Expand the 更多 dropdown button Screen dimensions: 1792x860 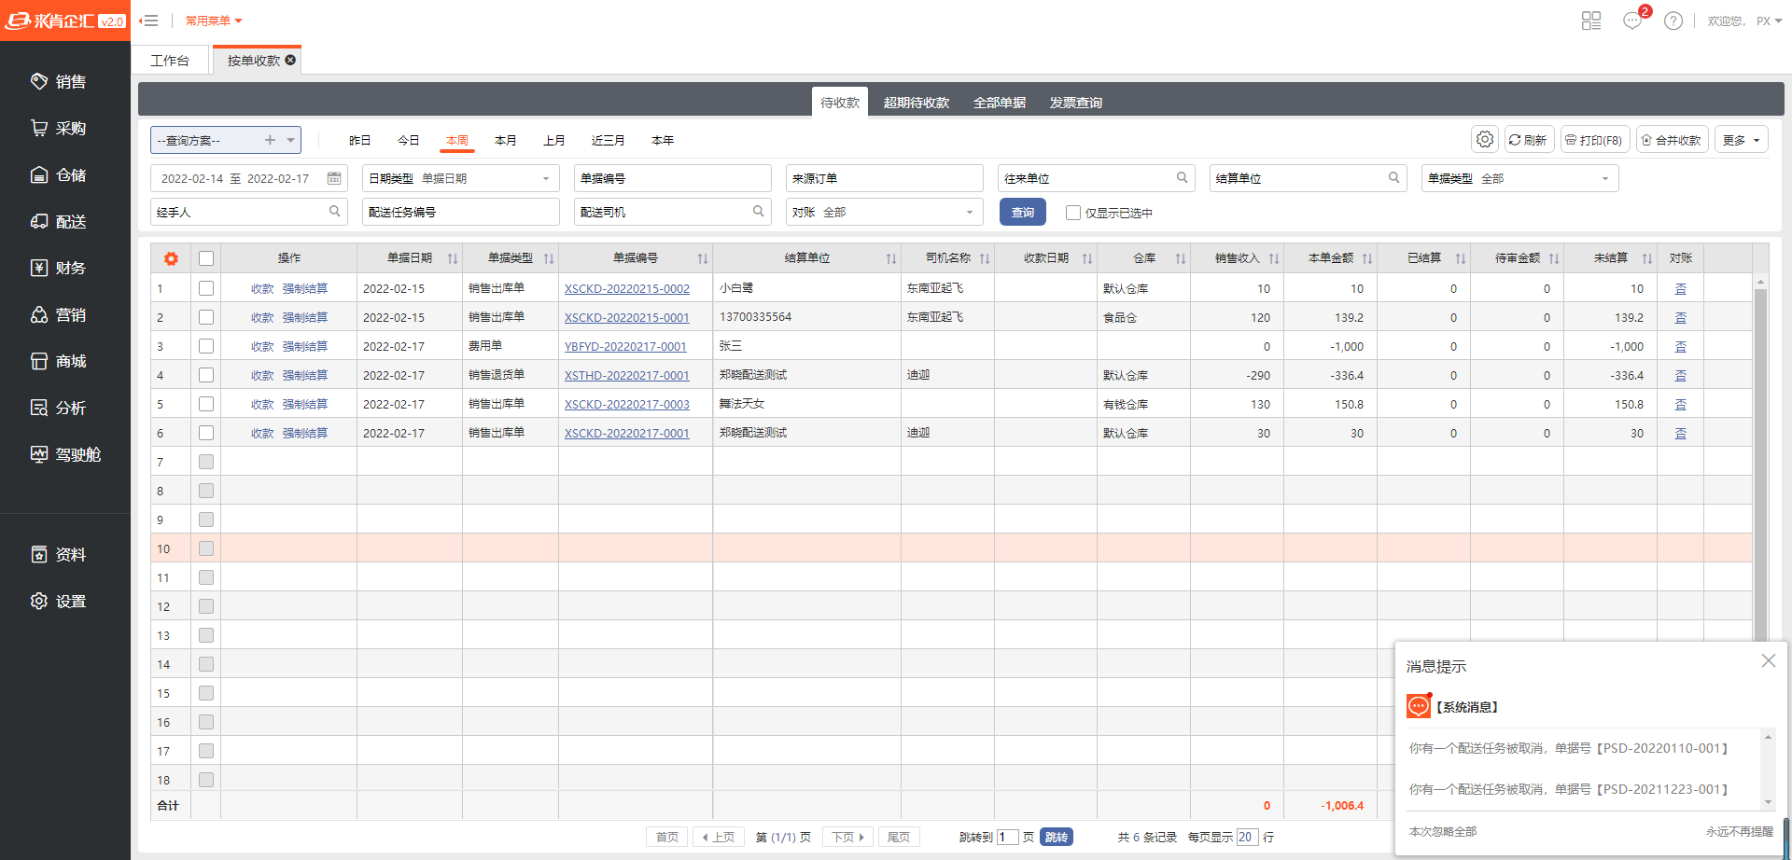pyautogui.click(x=1742, y=140)
